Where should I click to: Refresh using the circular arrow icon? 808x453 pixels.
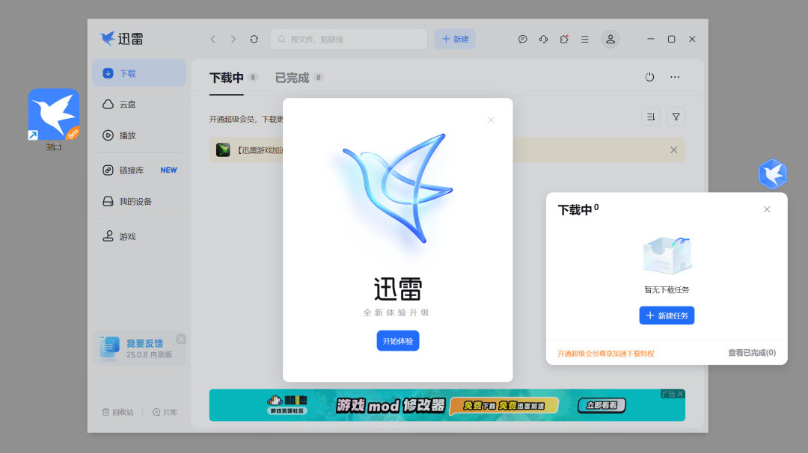pos(254,39)
